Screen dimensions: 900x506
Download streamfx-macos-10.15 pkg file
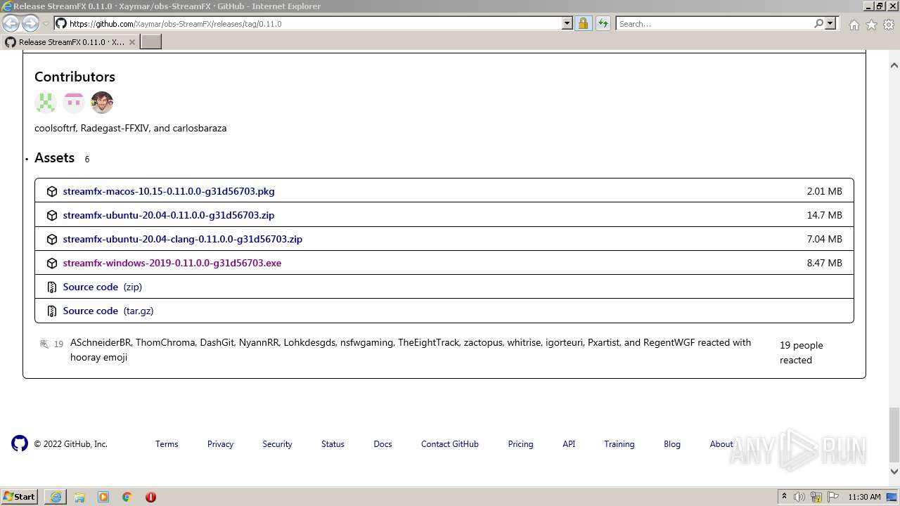coord(169,191)
